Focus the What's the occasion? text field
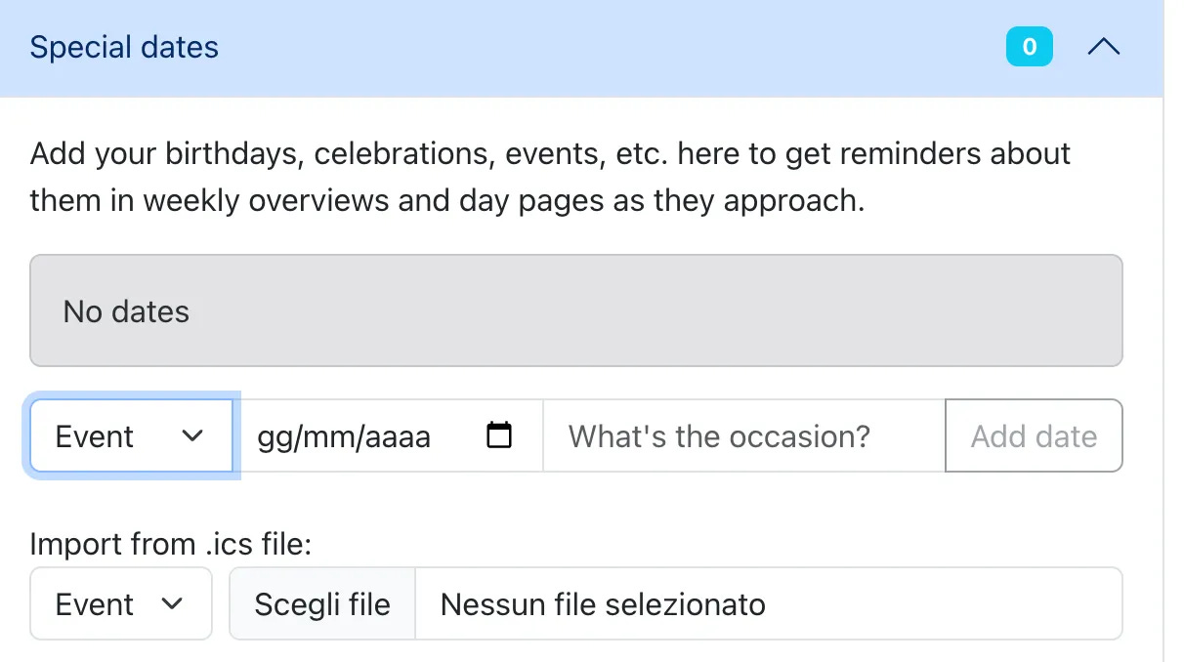 coord(743,435)
